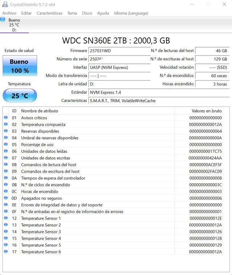232x275 pixels.
Task: Click the CrystalDiskInfo application icon in the title bar
Action: (x=5, y=4)
